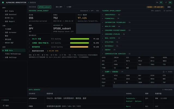Viewport: 174px width, 109px height.
Task: Select the TMUS ticker cell
Action: (x=156, y=64)
